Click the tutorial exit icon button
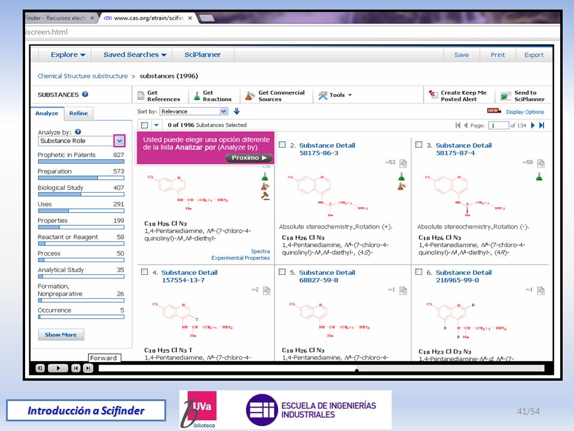Viewport: 574px width, 431px height. [40, 368]
